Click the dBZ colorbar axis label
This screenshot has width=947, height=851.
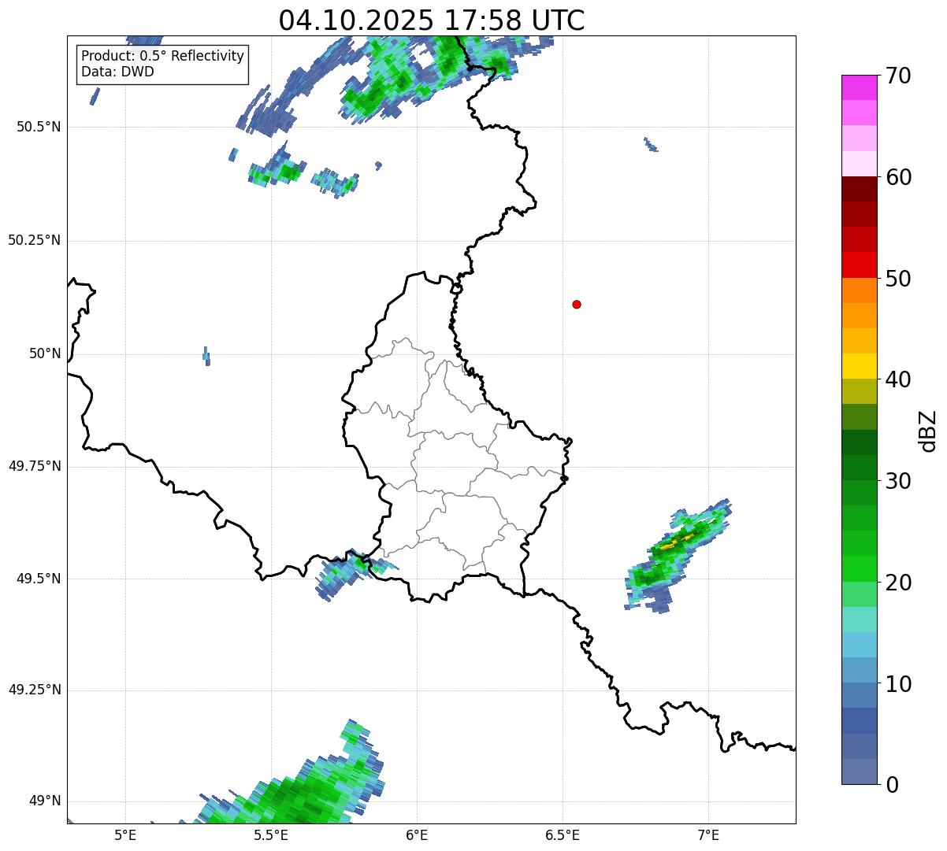928,431
